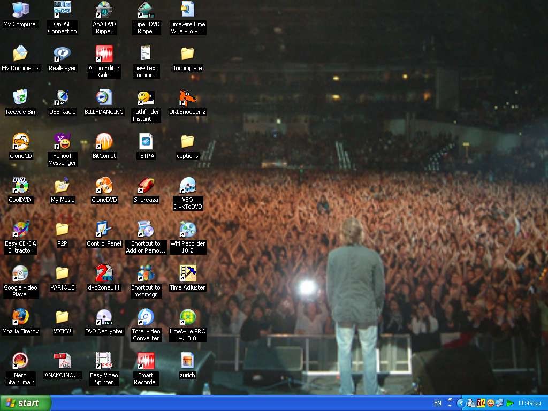Image resolution: width=548 pixels, height=411 pixels.
Task: Open the VICKY! folder
Action: point(62,317)
